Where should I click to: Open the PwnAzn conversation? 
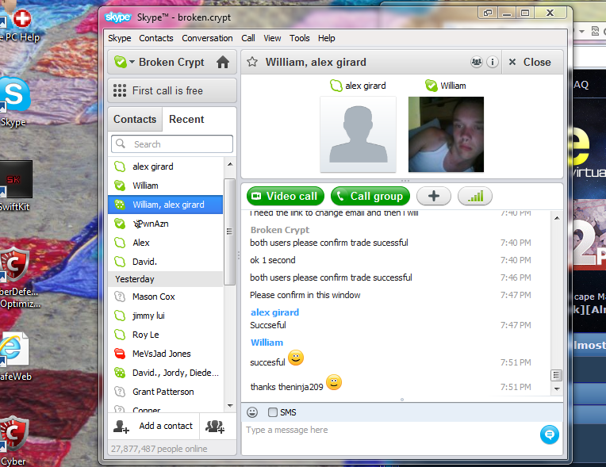coord(166,224)
